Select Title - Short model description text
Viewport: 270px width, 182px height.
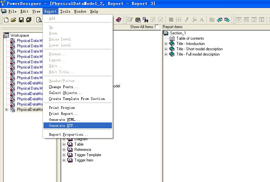click(x=199, y=49)
